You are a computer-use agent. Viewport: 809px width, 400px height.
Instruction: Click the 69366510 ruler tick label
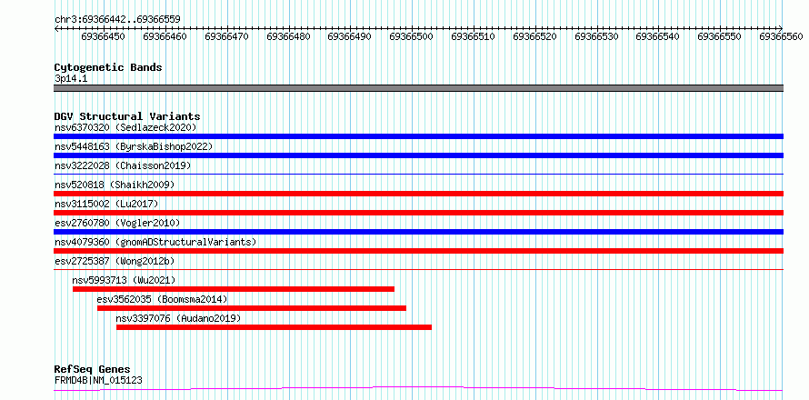[473, 37]
